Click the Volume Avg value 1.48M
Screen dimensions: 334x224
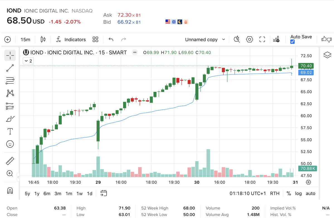pos(253,215)
